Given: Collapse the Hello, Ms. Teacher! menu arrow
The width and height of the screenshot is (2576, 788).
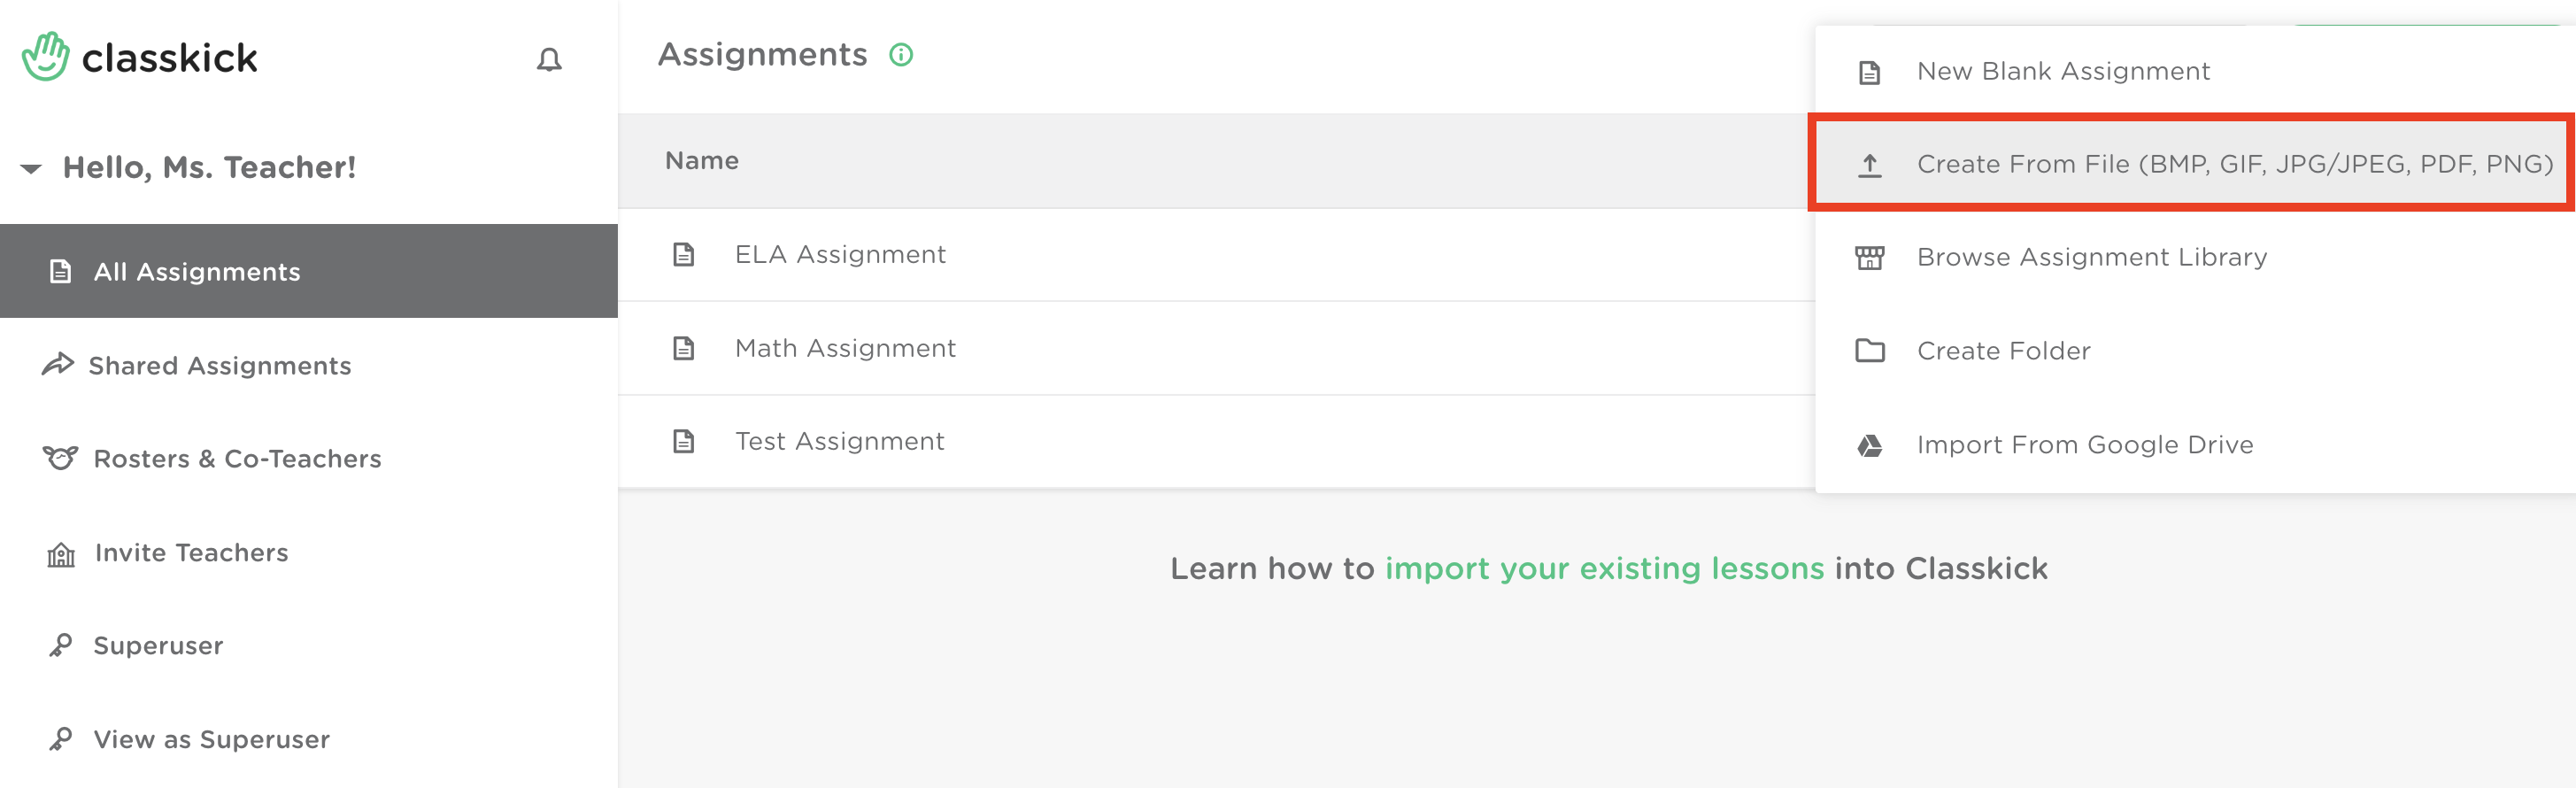Looking at the screenshot, I should 31,168.
